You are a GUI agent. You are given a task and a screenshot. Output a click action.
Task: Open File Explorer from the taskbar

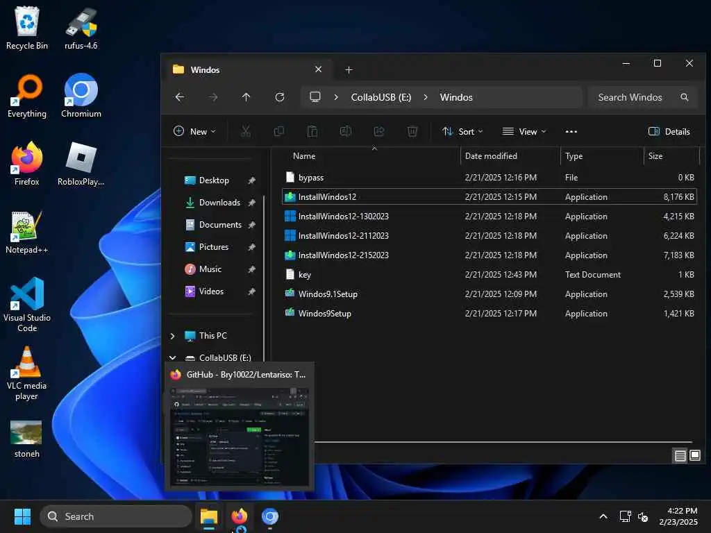[x=209, y=516]
